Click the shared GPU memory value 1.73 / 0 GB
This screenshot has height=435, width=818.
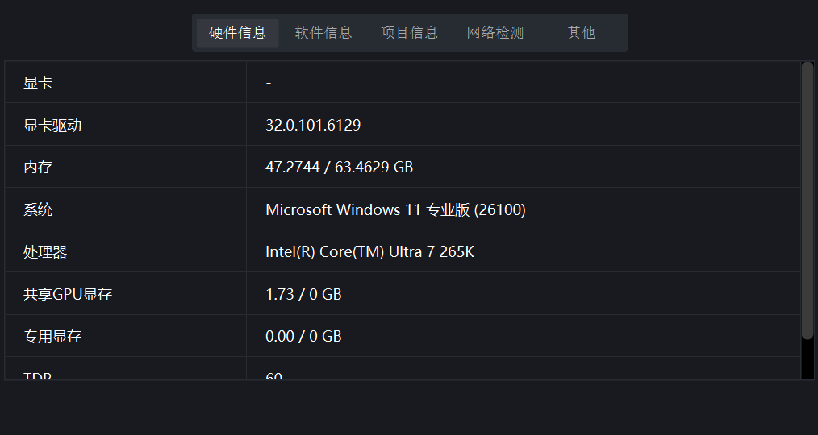point(303,295)
